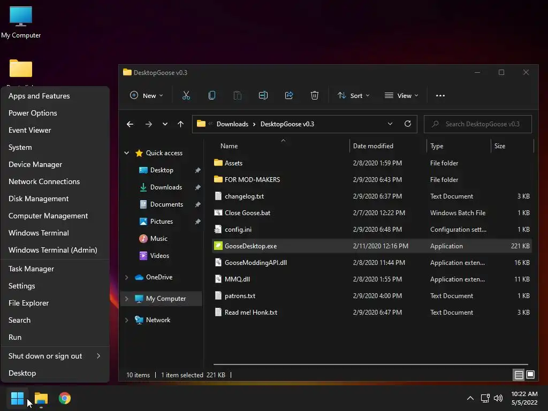Click Downloads in the address breadcrumb
The width and height of the screenshot is (548, 411).
[x=232, y=124]
